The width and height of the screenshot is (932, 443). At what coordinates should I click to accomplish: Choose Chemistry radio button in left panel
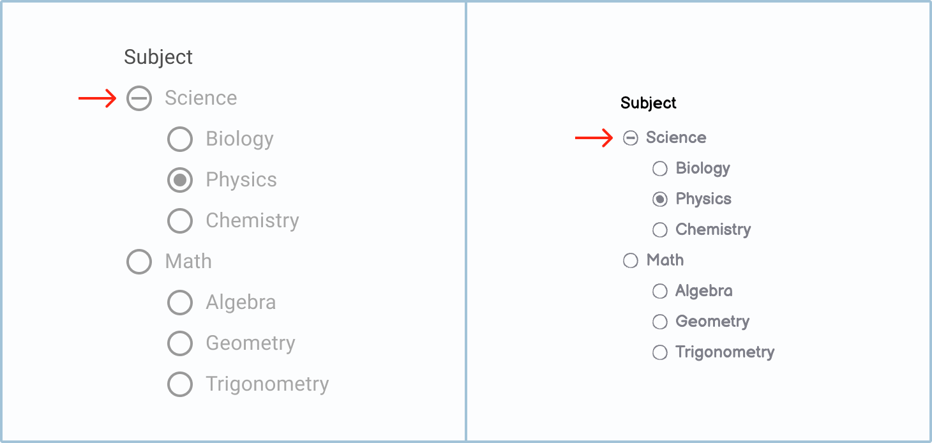point(179,221)
